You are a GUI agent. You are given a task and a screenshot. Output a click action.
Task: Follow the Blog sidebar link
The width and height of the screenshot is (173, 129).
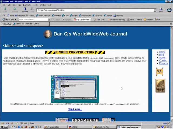tap(162, 55)
